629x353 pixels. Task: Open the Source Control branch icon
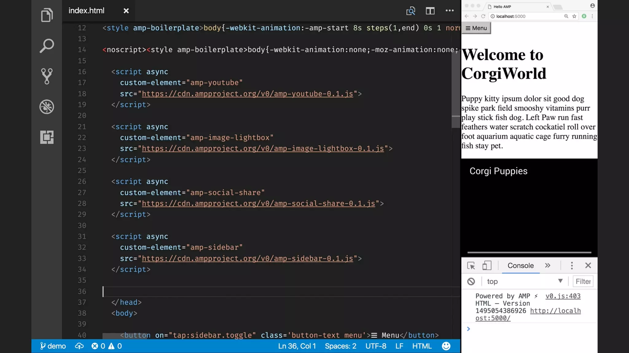pyautogui.click(x=47, y=76)
